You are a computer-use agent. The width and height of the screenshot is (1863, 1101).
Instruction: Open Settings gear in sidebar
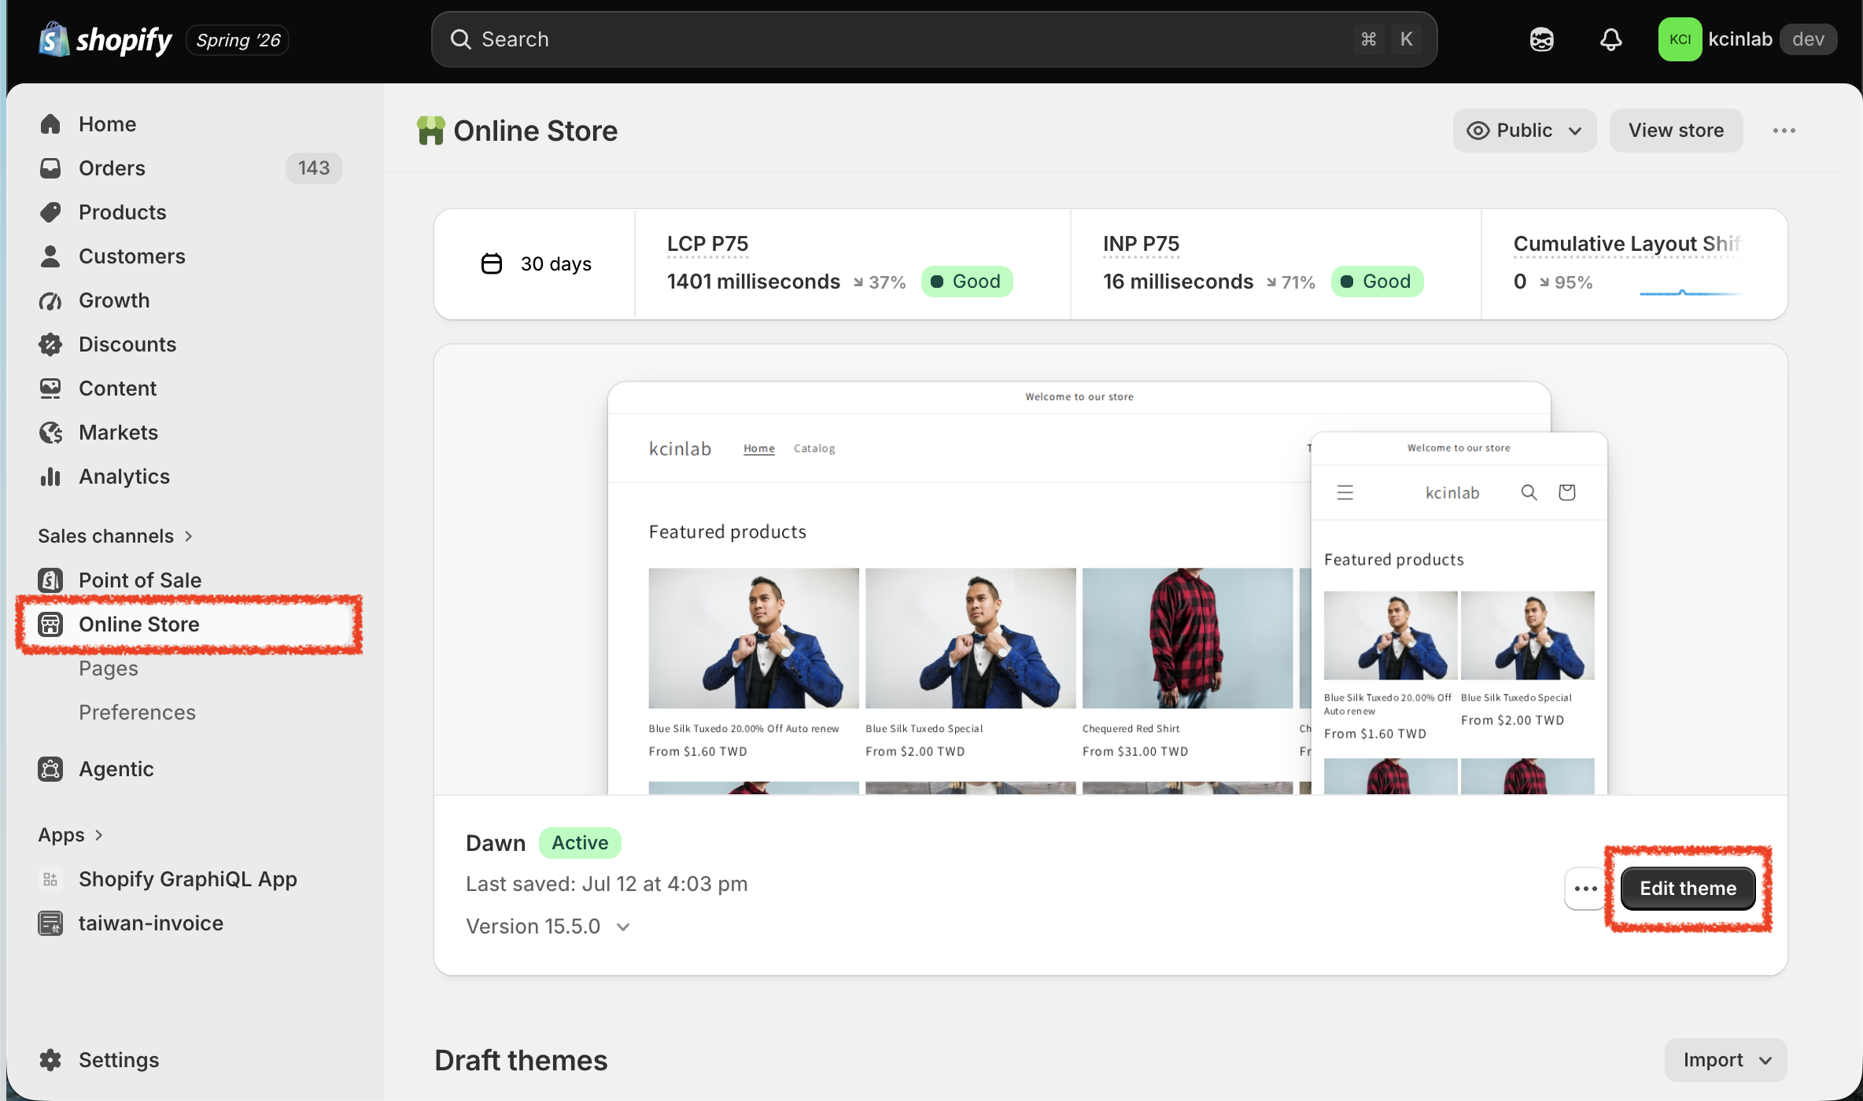click(x=50, y=1060)
